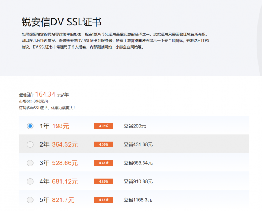Click the 立省200元 savings text
262x211 pixels.
135,126
